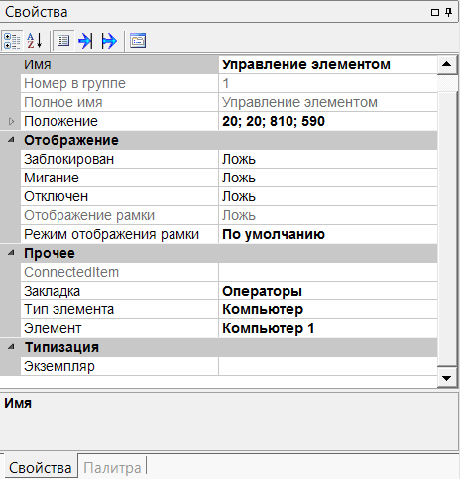Expand the Положение property row
Image resolution: width=461 pixels, height=479 pixels.
[x=11, y=121]
